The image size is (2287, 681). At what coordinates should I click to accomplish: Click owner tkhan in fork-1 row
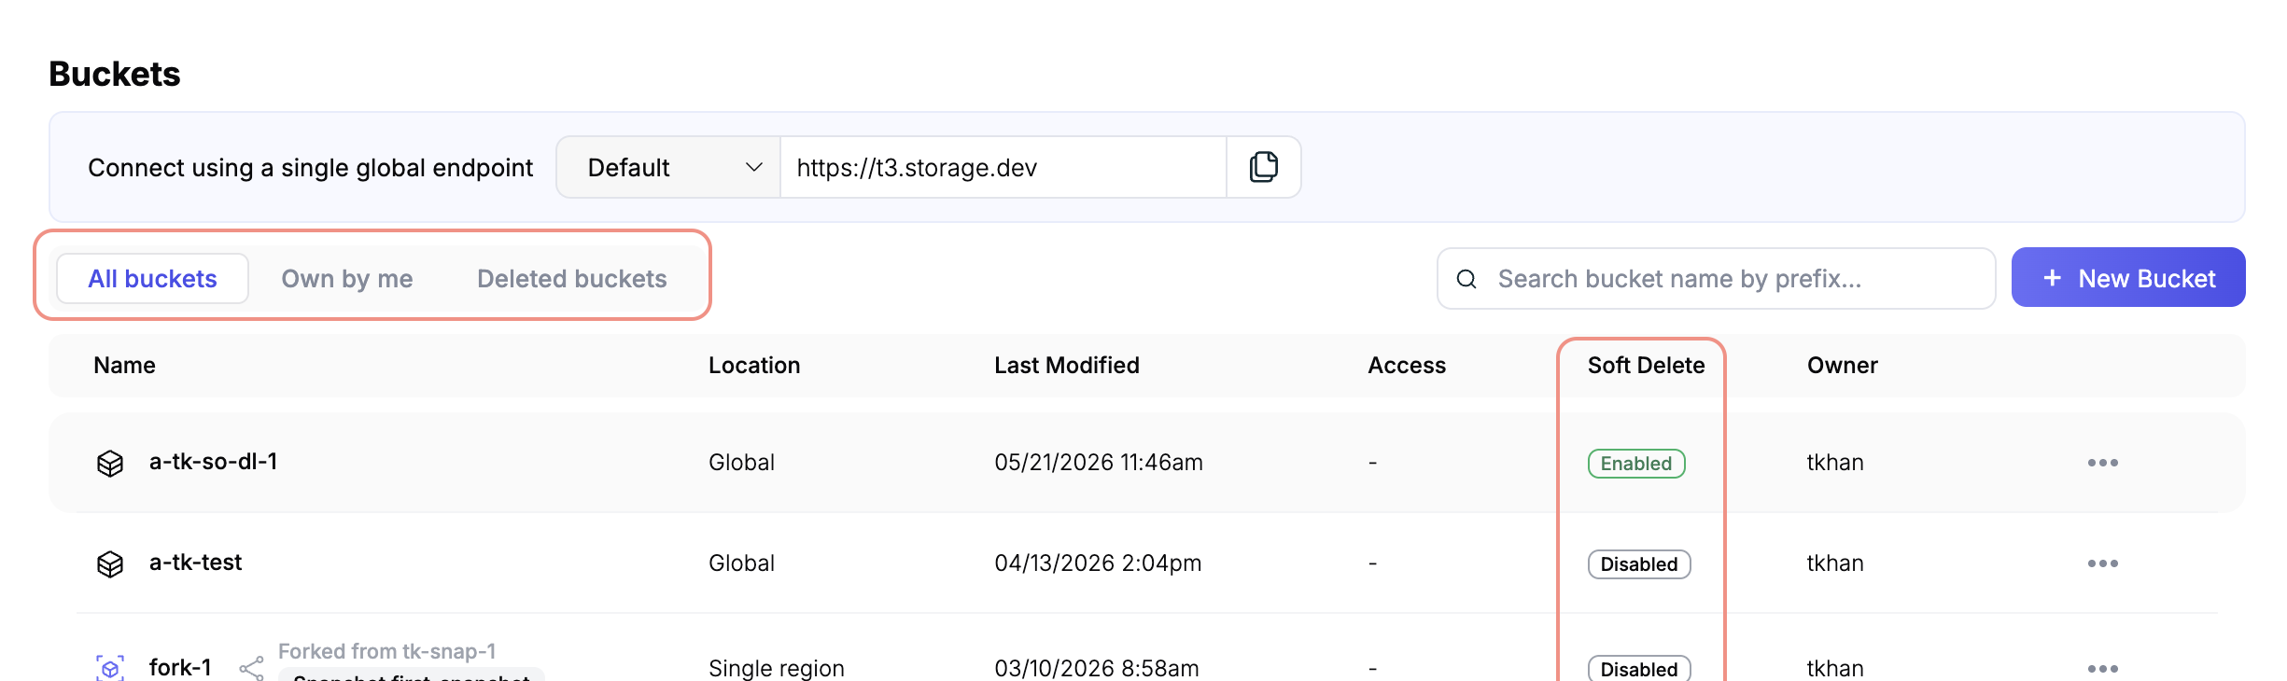tap(1835, 669)
